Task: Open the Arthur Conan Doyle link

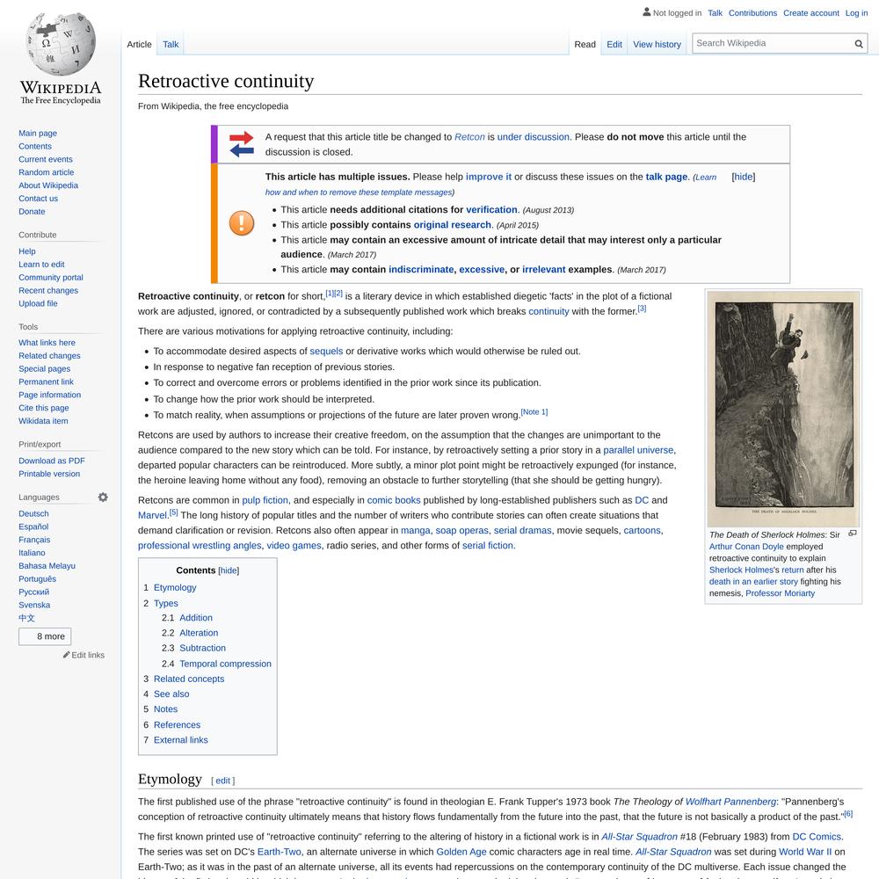Action: tap(745, 547)
